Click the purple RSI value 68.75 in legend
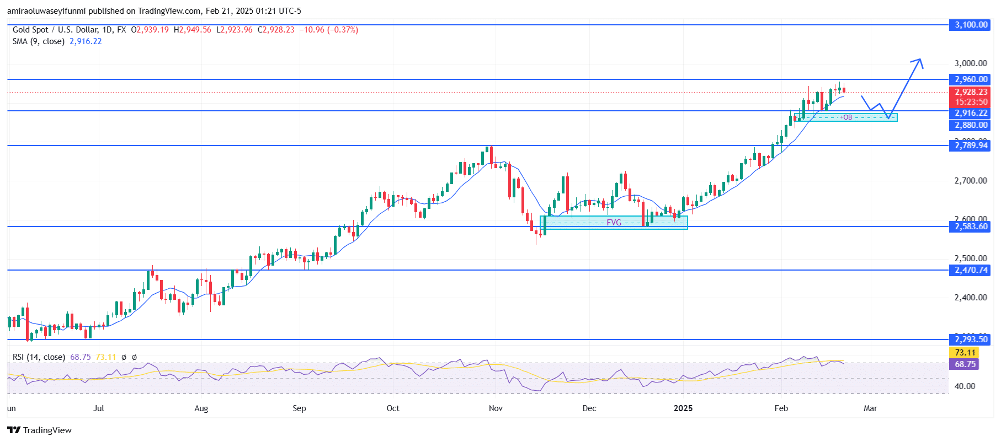1001x442 pixels. pos(81,357)
